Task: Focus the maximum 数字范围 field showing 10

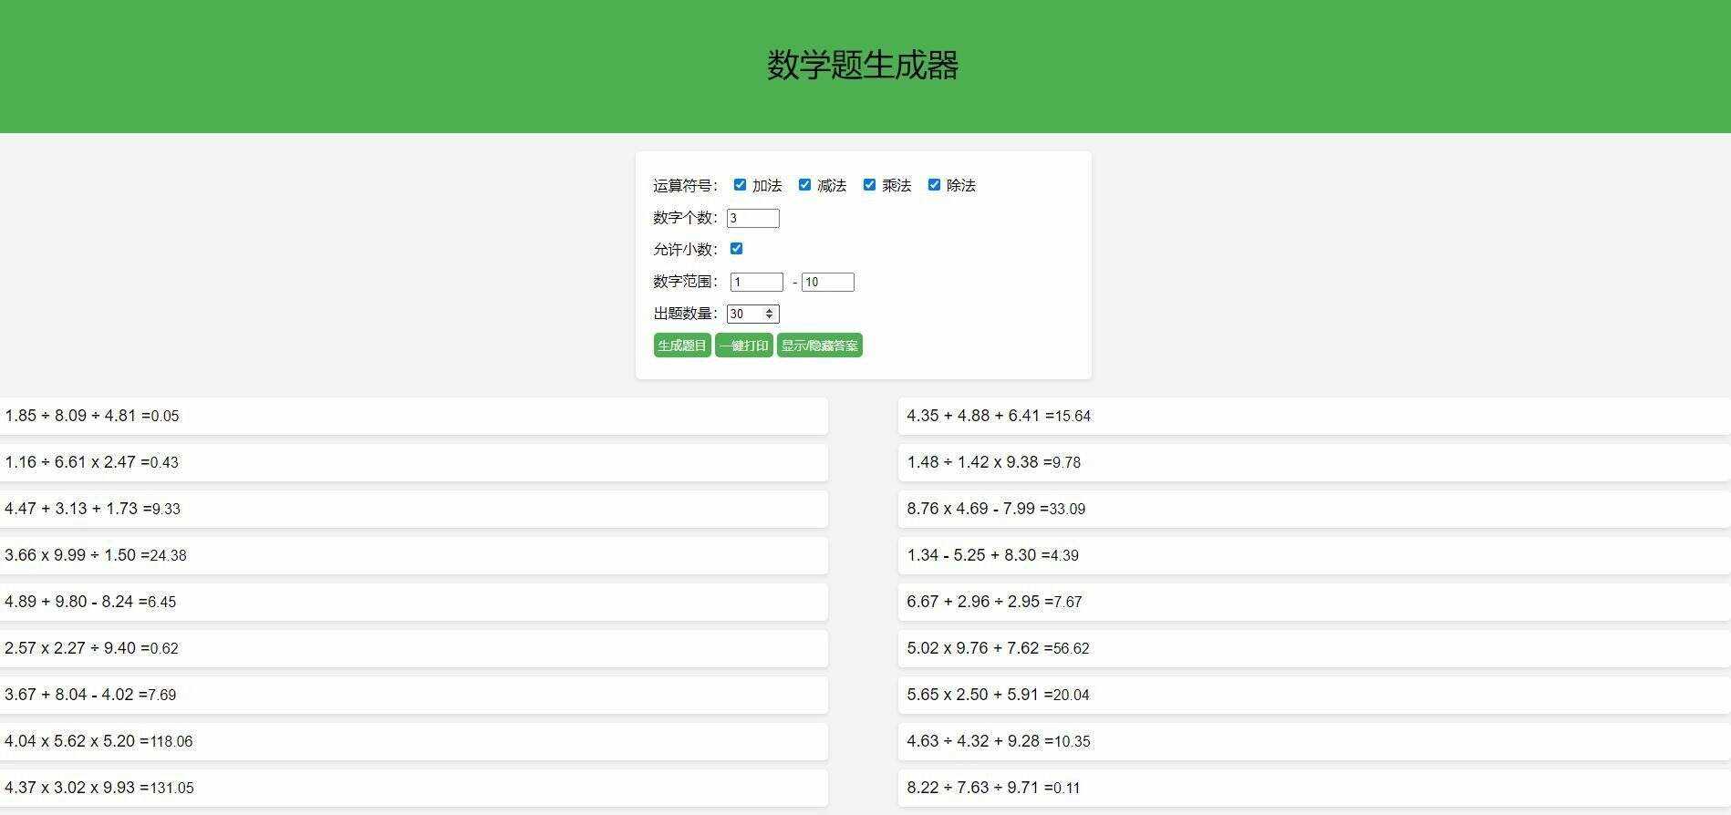Action: tap(827, 283)
